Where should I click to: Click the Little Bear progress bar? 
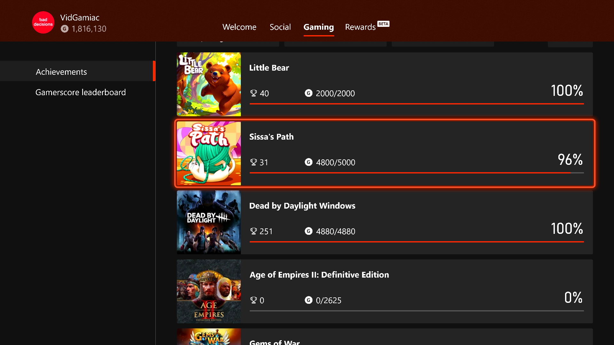point(417,104)
